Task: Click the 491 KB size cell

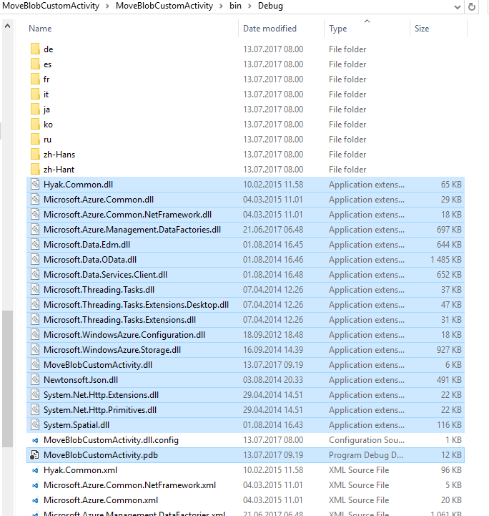Action: pos(449,380)
